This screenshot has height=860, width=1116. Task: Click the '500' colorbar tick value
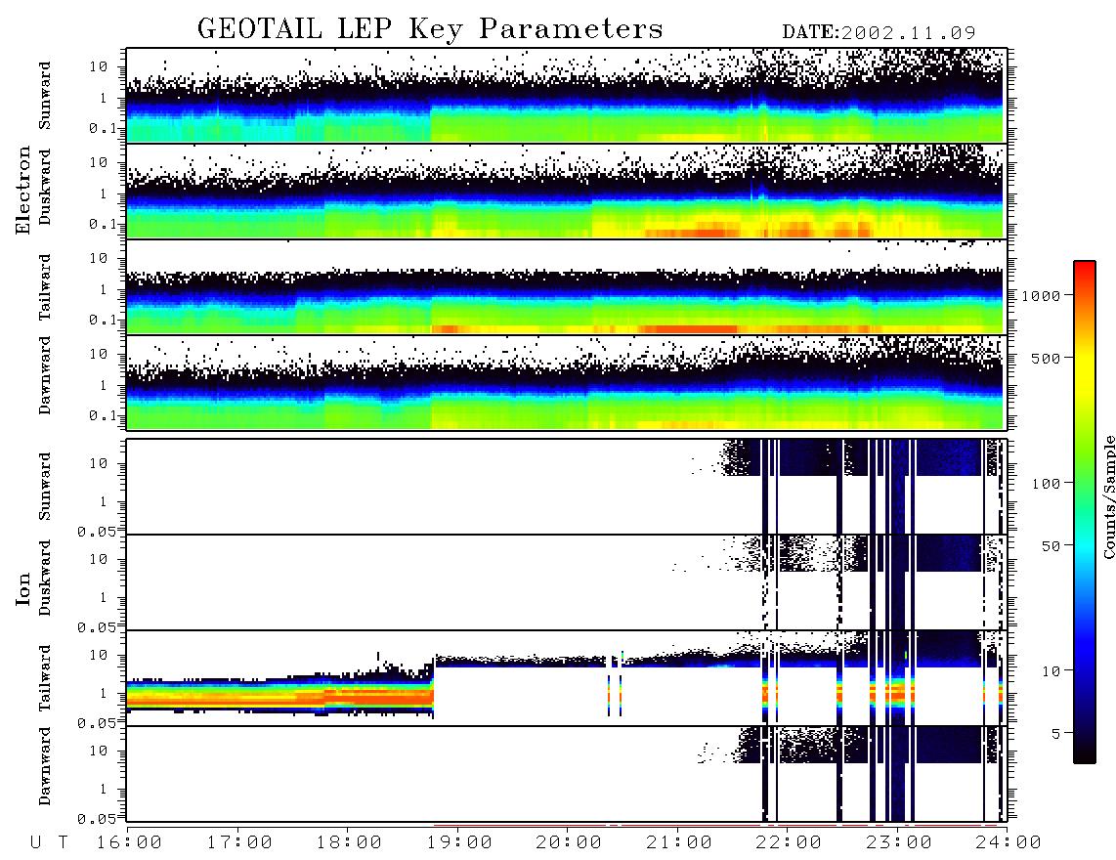[x=1046, y=358]
